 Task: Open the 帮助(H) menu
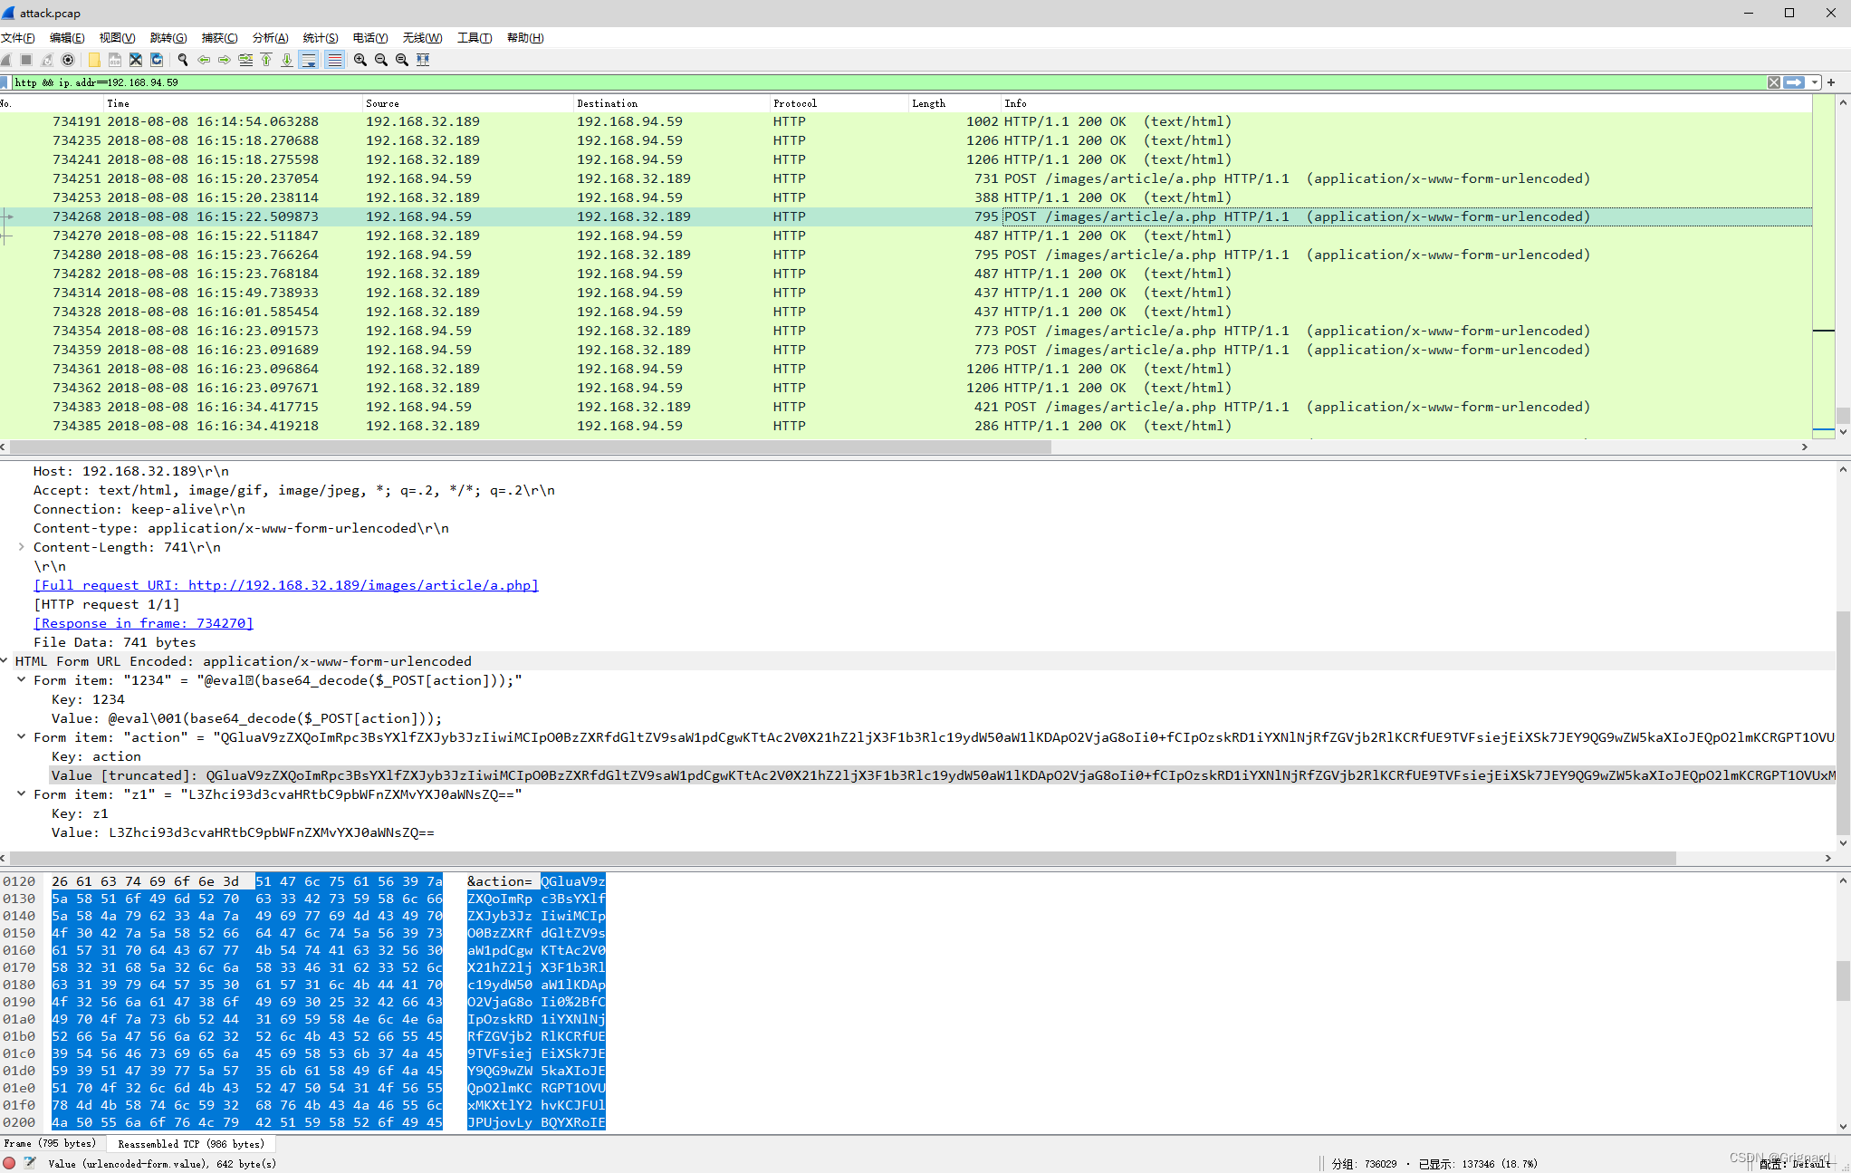point(525,37)
